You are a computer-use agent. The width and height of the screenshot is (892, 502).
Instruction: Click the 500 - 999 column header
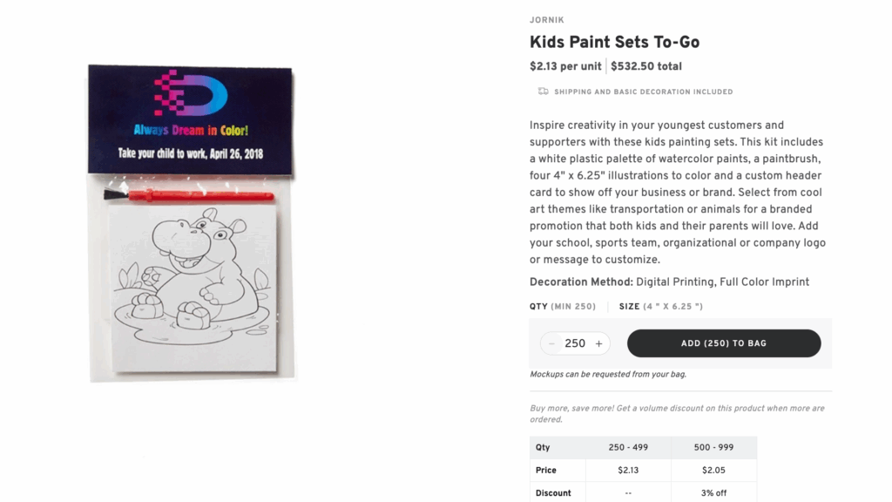pyautogui.click(x=713, y=447)
